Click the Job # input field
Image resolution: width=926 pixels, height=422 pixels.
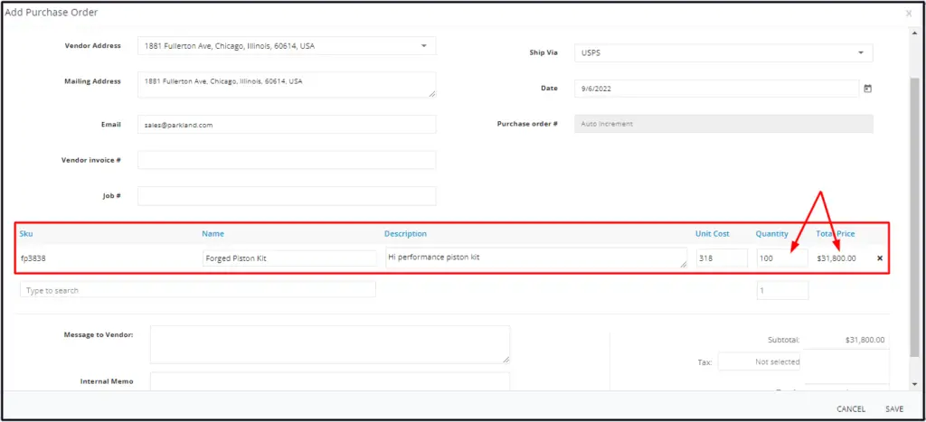tap(287, 196)
